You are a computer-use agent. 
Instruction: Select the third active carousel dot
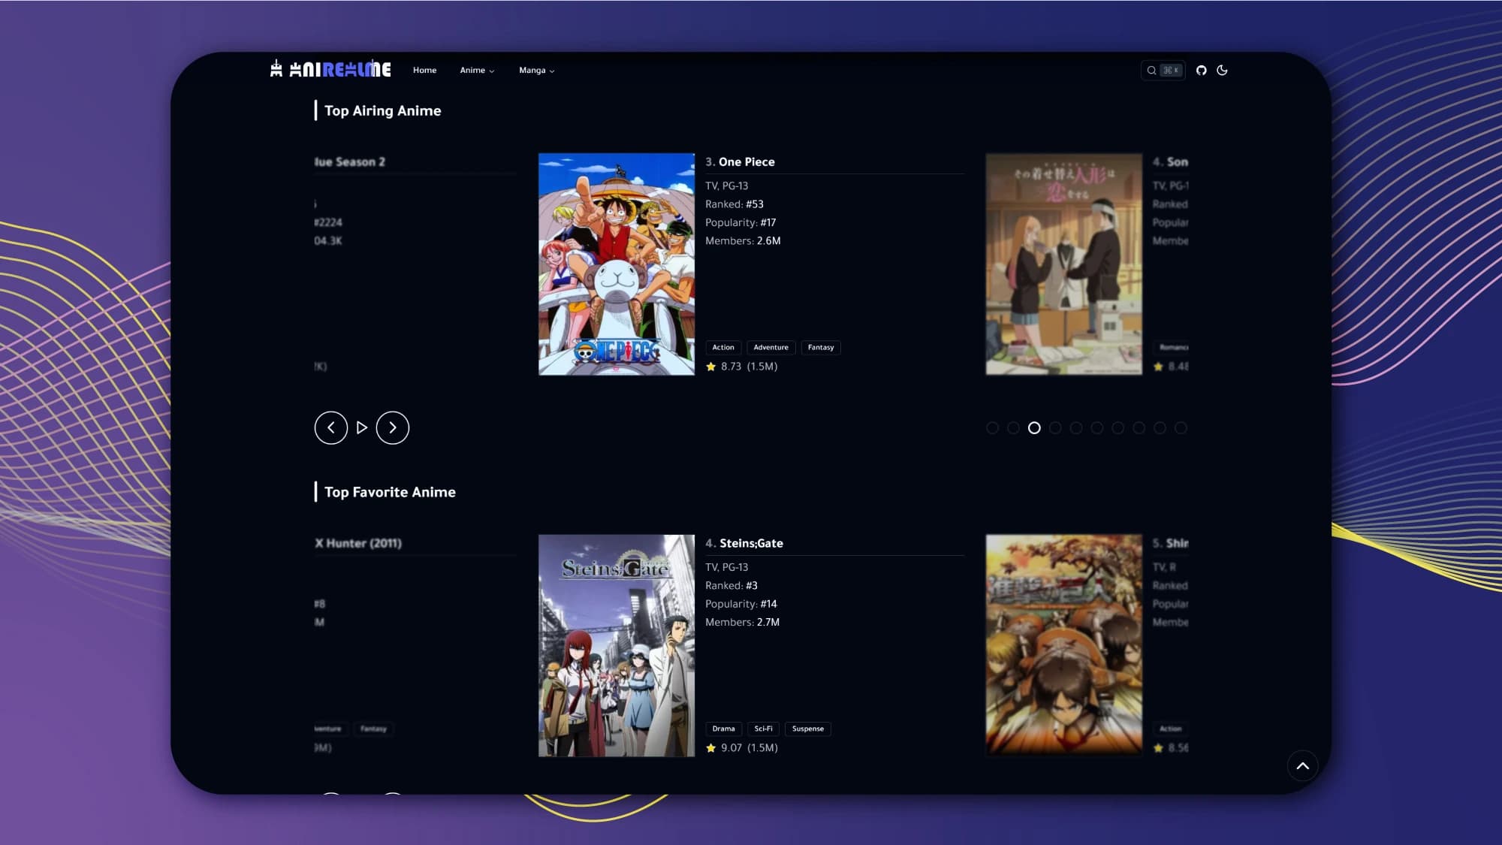coord(1034,427)
